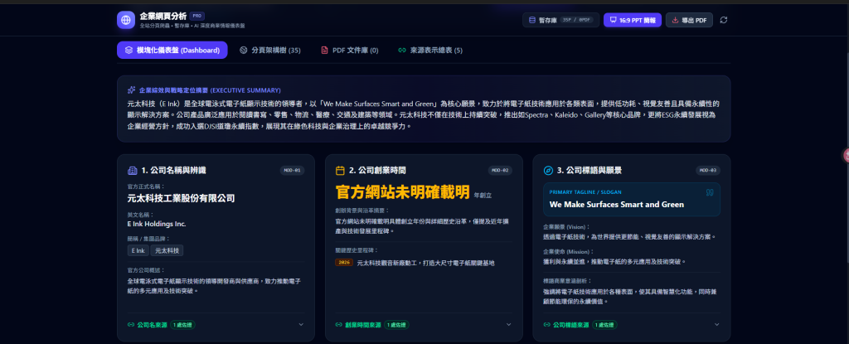Click the 官方網站未明確載明 founding year text

click(x=402, y=192)
